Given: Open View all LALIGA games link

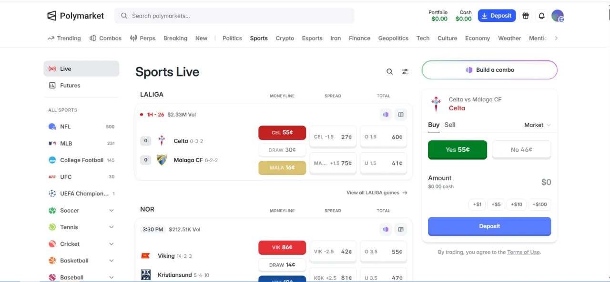Looking at the screenshot, I should (376, 193).
